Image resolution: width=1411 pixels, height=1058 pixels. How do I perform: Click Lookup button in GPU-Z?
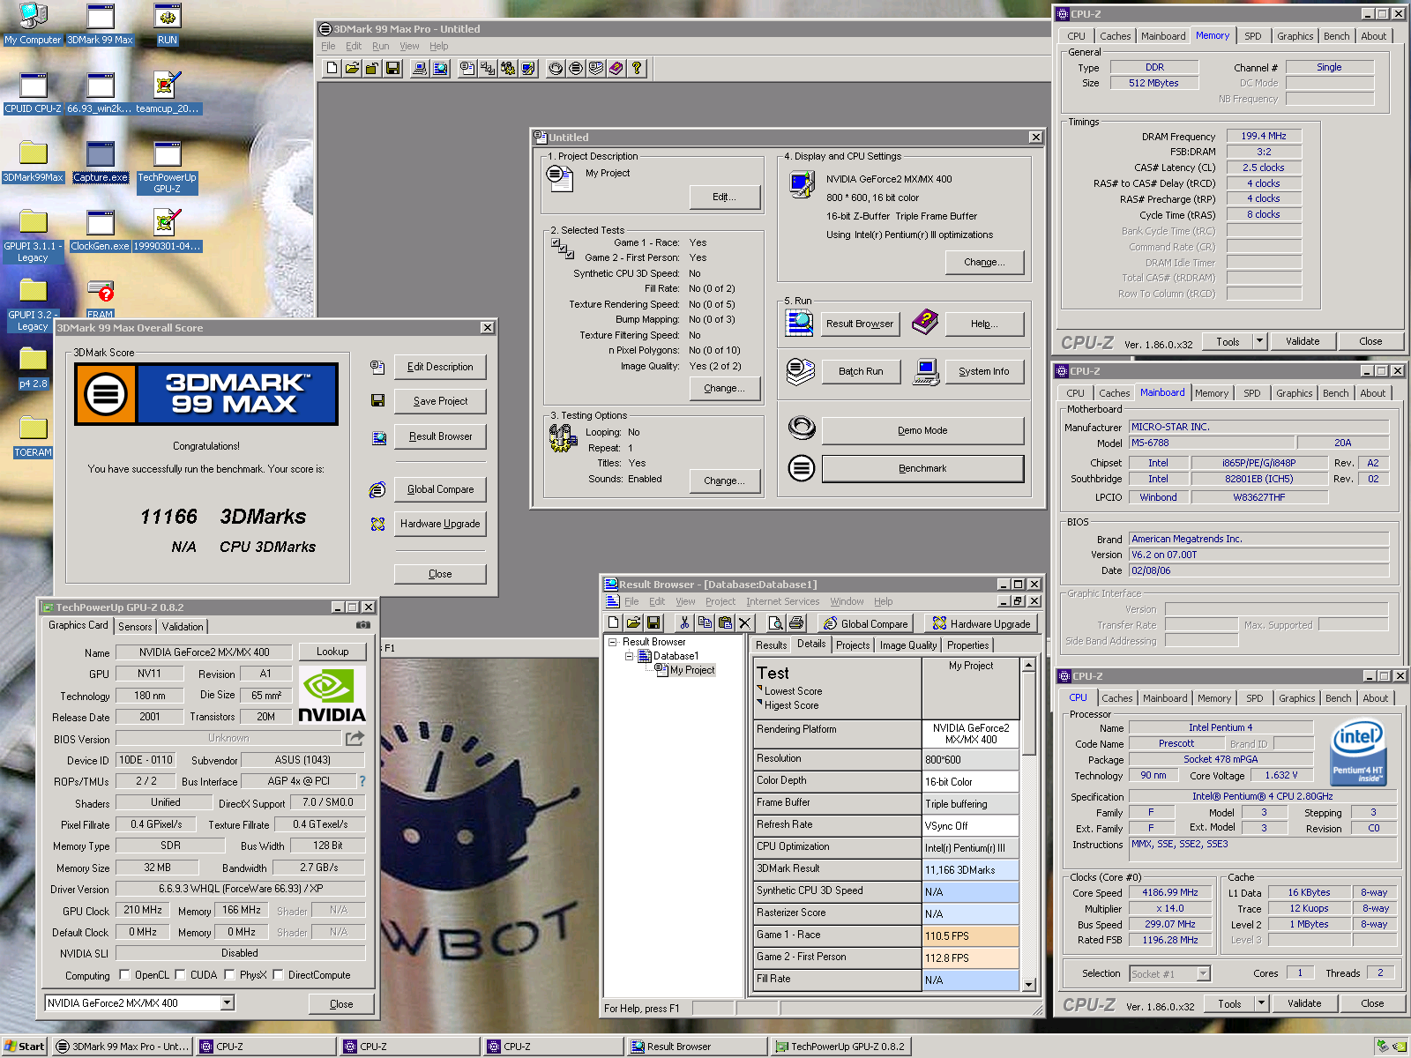332,652
